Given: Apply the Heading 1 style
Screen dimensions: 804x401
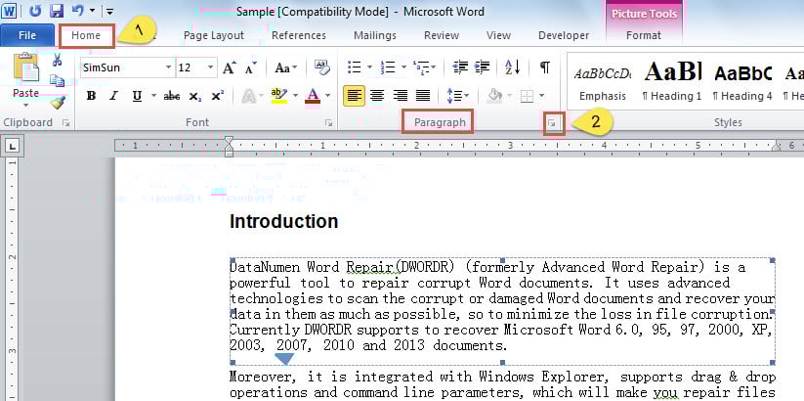Looking at the screenshot, I should pyautogui.click(x=673, y=80).
